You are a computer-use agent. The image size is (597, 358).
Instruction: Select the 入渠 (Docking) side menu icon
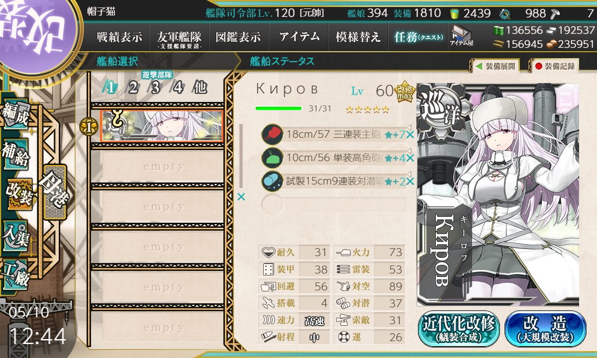[x=16, y=235]
